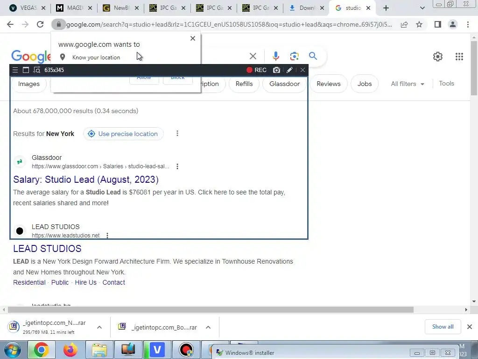
Task: Open Chrome side panel
Action: point(438,24)
